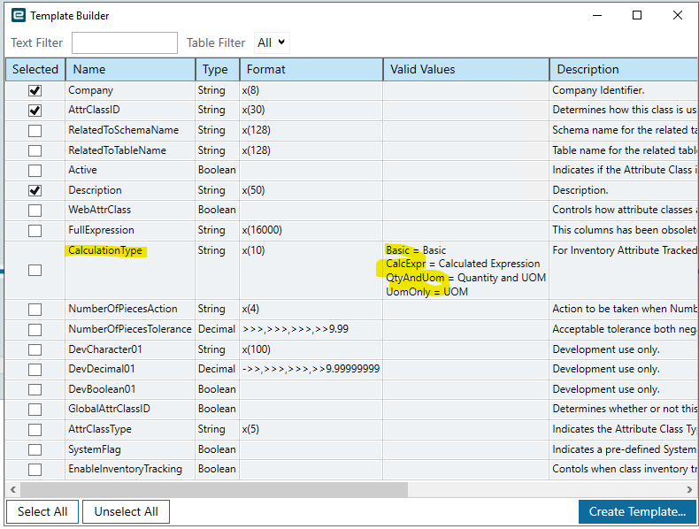Check the RelatedToTableName checkbox
Viewport: 699px width, 529px height.
35,150
